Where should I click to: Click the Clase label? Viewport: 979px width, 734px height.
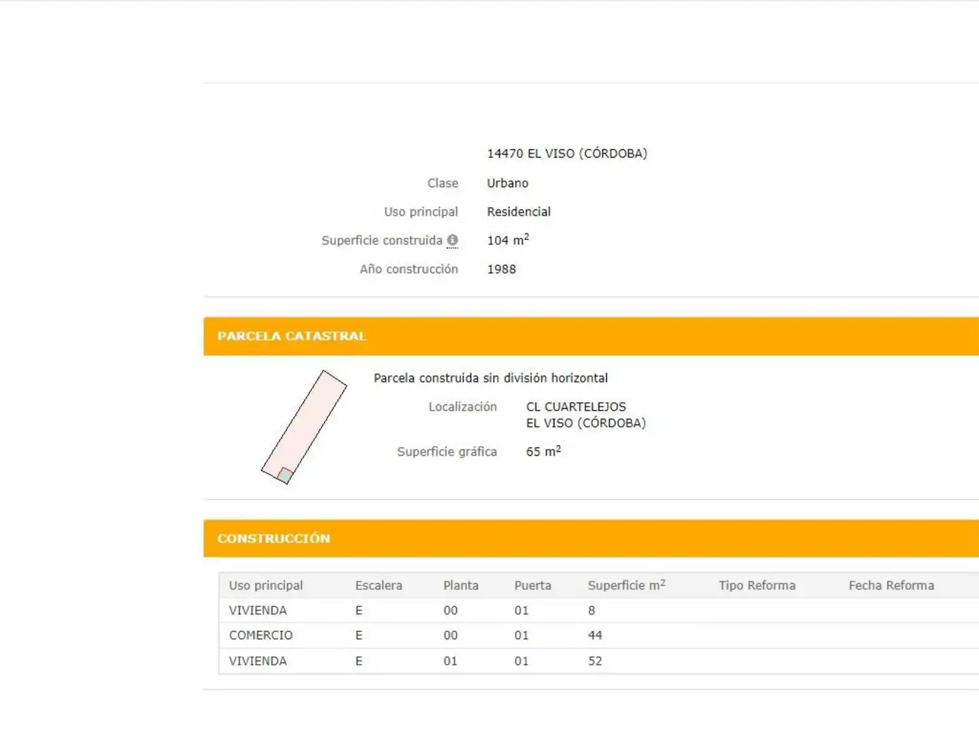click(x=443, y=183)
